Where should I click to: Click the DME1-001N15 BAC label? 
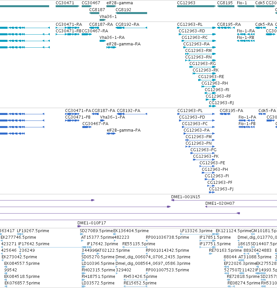[186, 197]
